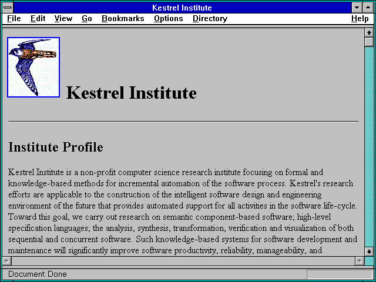The width and height of the screenshot is (376, 282).
Task: Open the Edit menu
Action: (x=38, y=18)
